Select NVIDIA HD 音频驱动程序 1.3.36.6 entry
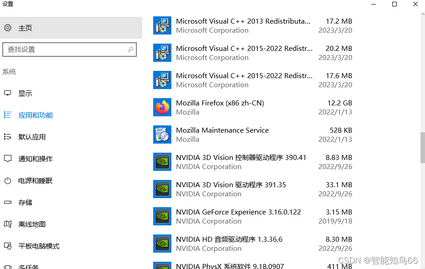 tap(253, 244)
